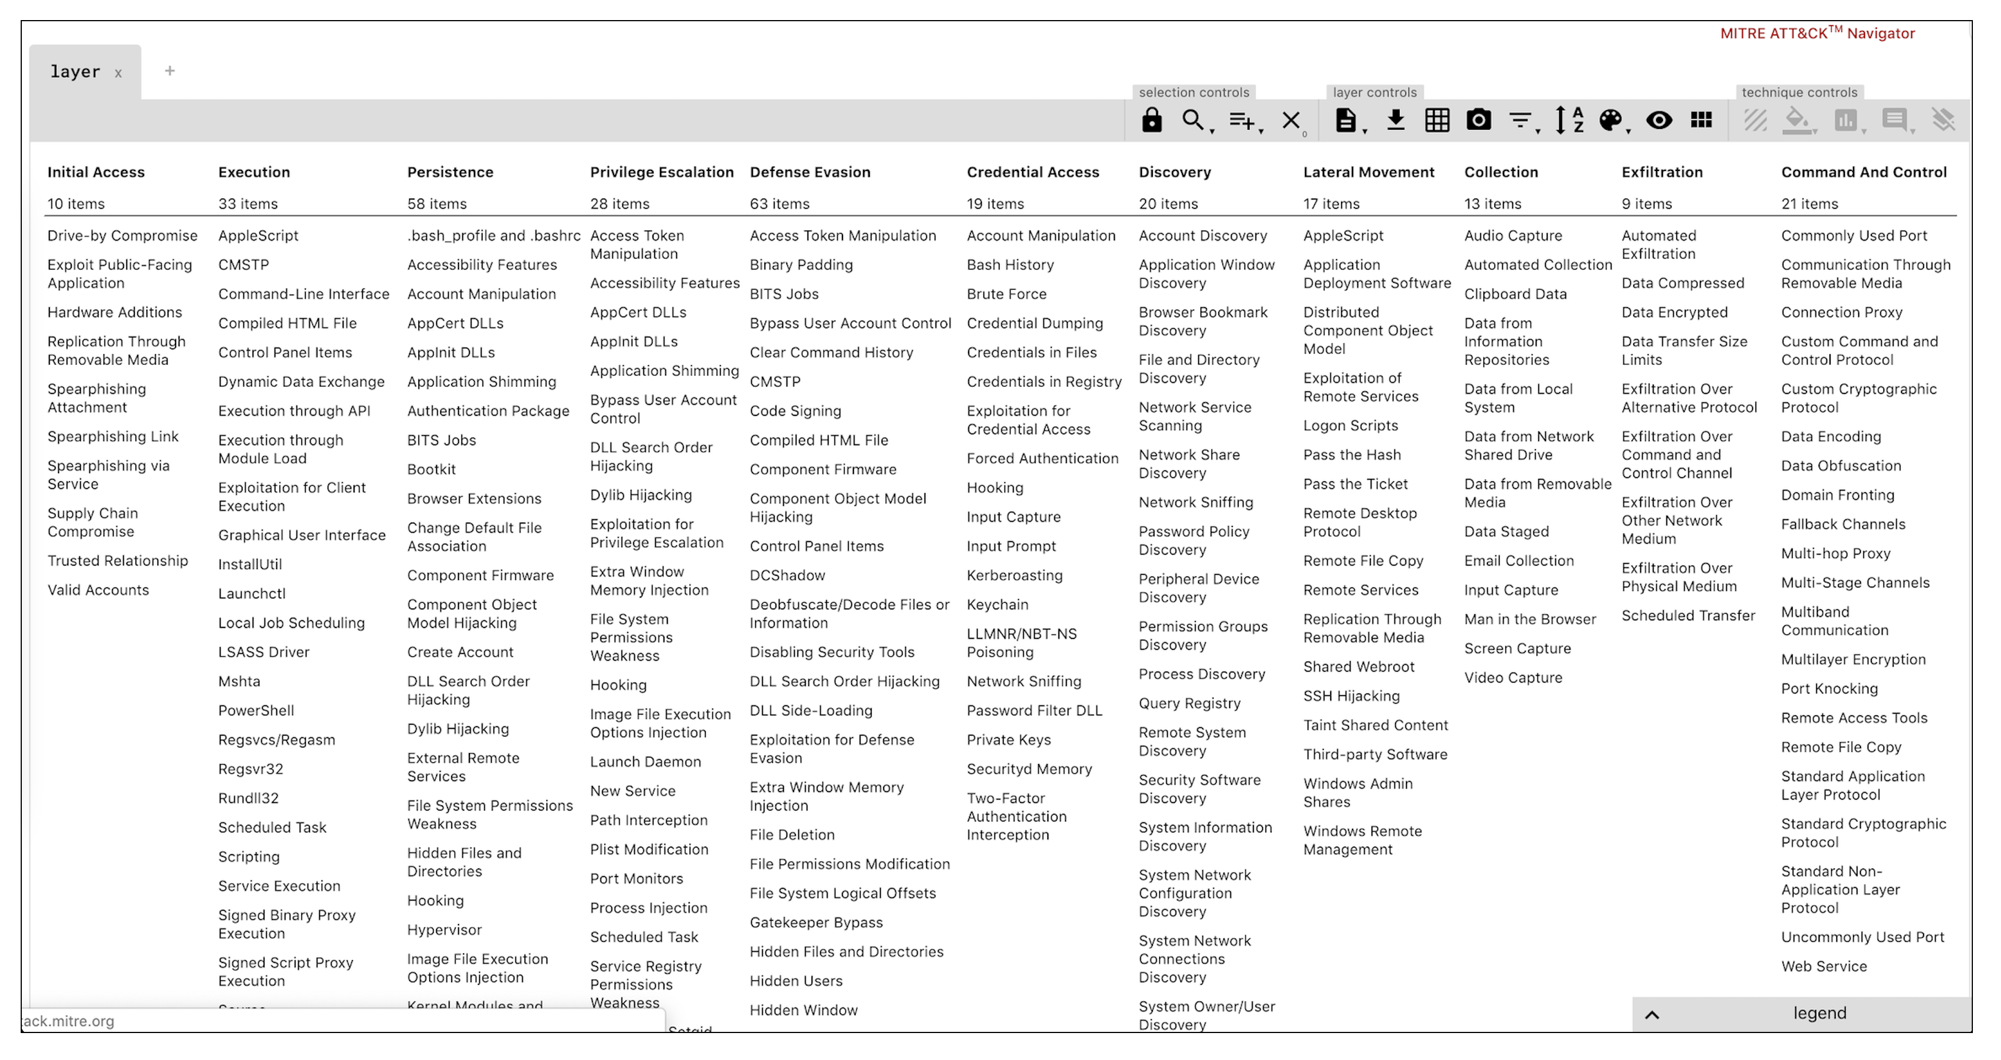Select the 'SSH Hijacking' technique
This screenshot has height=1060, width=2001.
pos(1351,696)
